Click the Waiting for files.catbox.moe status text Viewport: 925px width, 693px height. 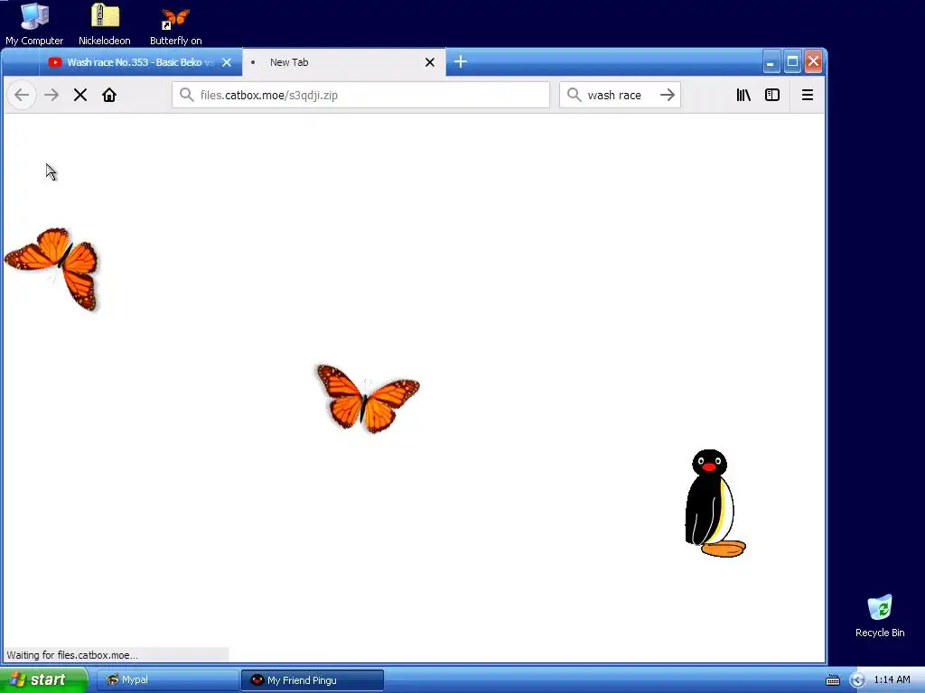[x=72, y=655]
